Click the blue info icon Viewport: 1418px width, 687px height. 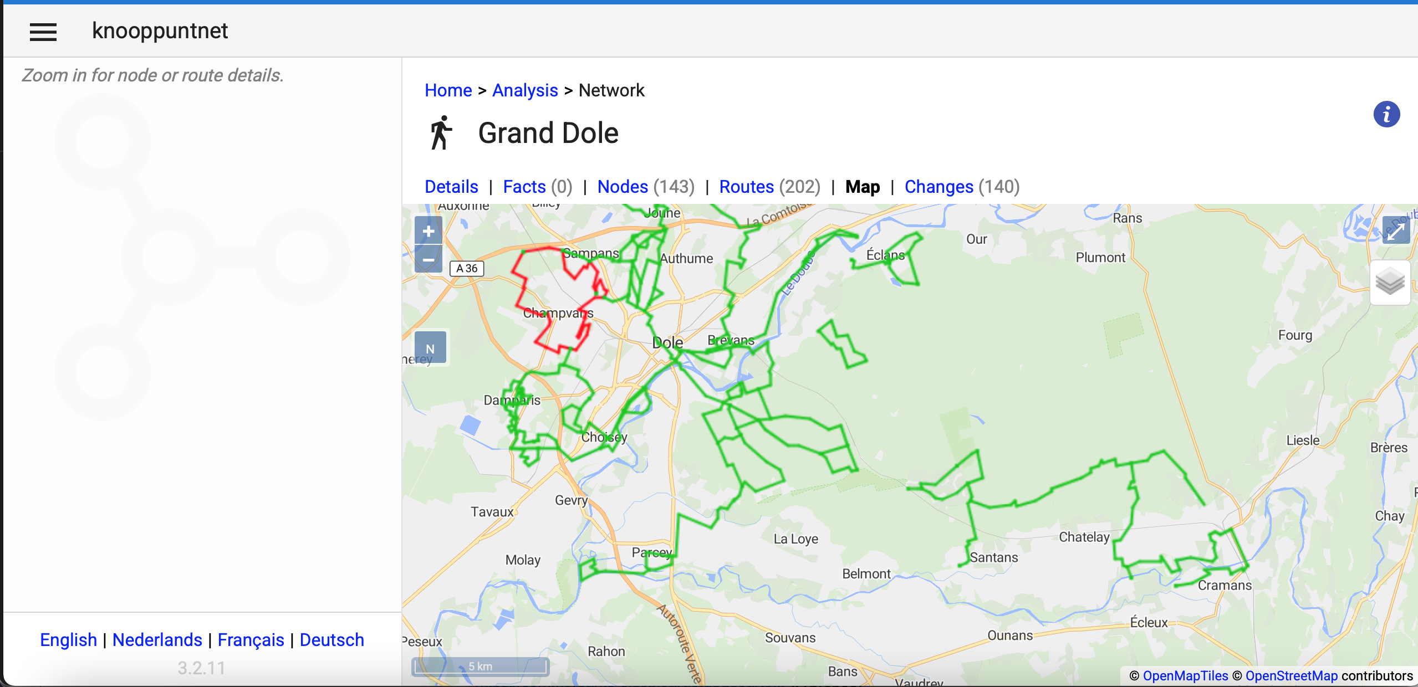[1386, 115]
